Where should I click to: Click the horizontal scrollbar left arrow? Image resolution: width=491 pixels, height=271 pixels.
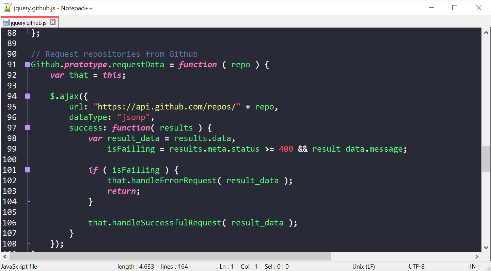4,257
